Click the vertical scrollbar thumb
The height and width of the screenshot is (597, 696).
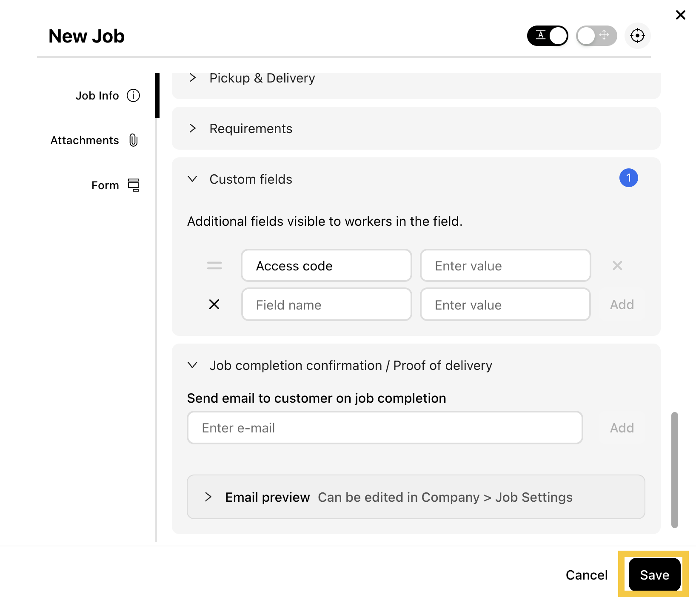coord(675,470)
